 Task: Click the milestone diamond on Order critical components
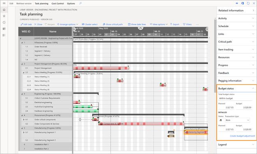tap(80, 120)
